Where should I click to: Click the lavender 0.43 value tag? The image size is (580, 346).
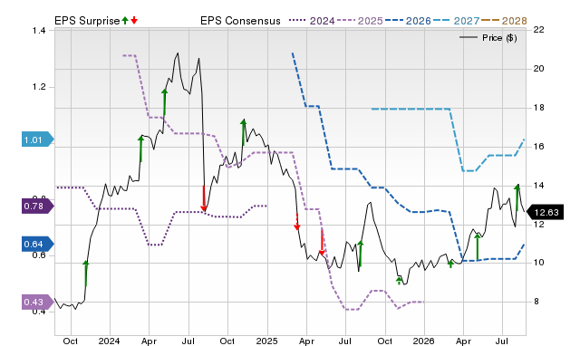(38, 302)
